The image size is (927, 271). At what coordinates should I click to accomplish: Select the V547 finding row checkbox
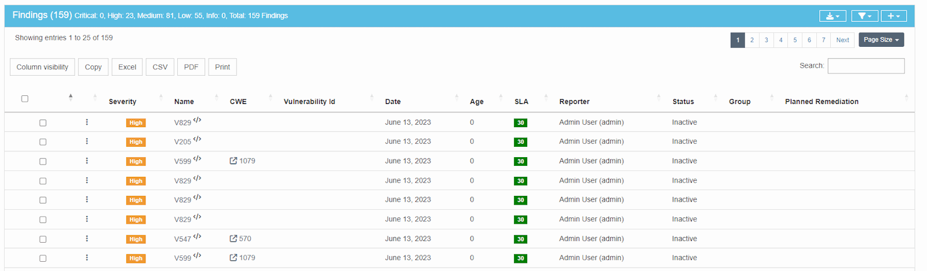pos(43,239)
